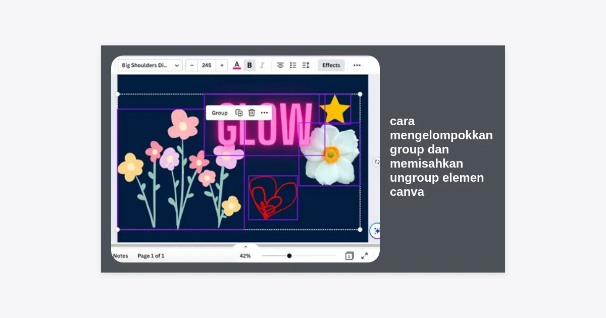Open more options in the top toolbar
The height and width of the screenshot is (318, 606).
click(x=357, y=65)
